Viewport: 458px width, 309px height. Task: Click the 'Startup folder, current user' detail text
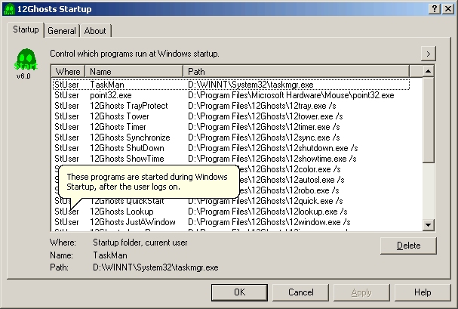[x=140, y=243]
